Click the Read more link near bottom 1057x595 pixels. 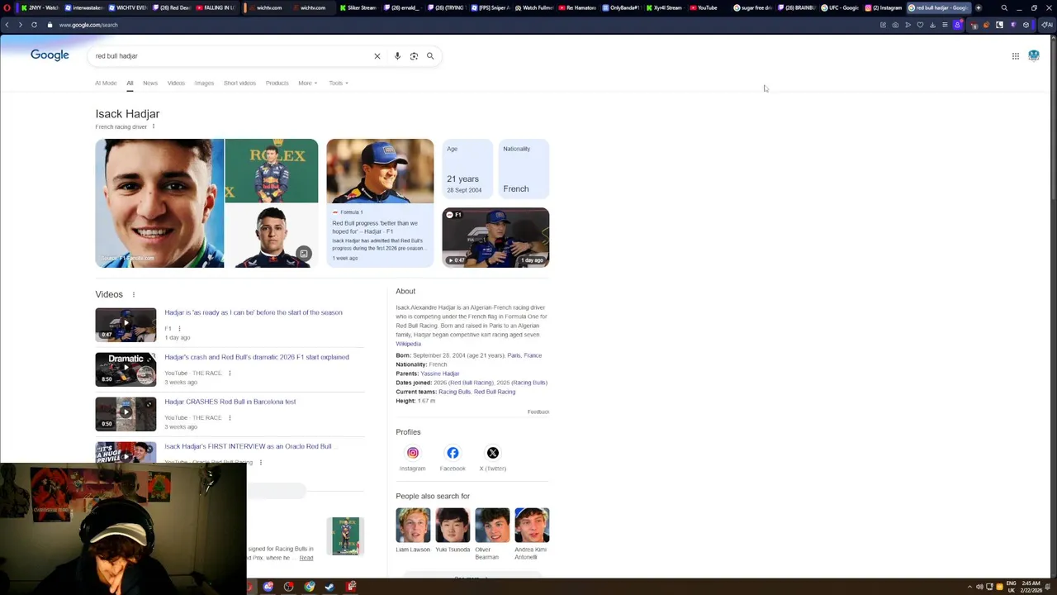pos(306,558)
